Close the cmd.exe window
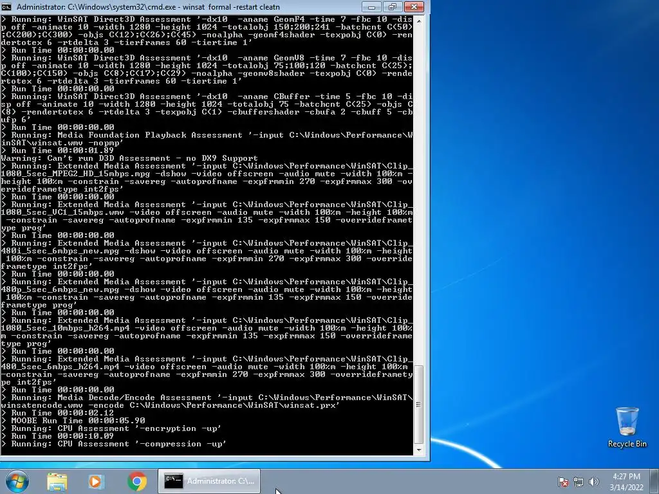659x494 pixels. click(414, 6)
